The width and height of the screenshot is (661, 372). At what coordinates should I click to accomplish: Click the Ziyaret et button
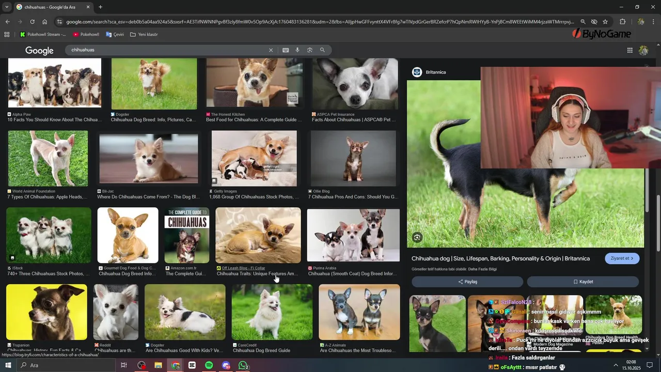(x=622, y=258)
